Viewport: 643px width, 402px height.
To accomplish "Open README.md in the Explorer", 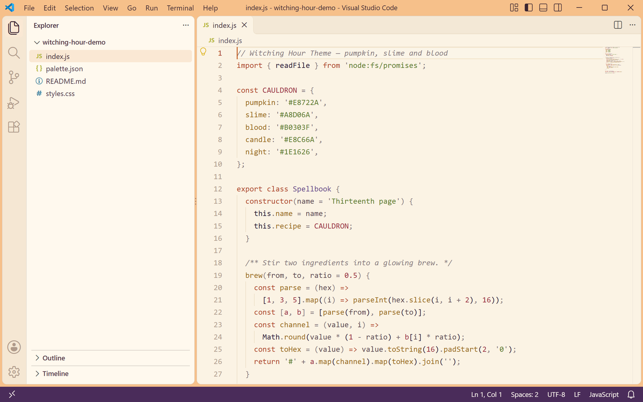I will click(111, 81).
